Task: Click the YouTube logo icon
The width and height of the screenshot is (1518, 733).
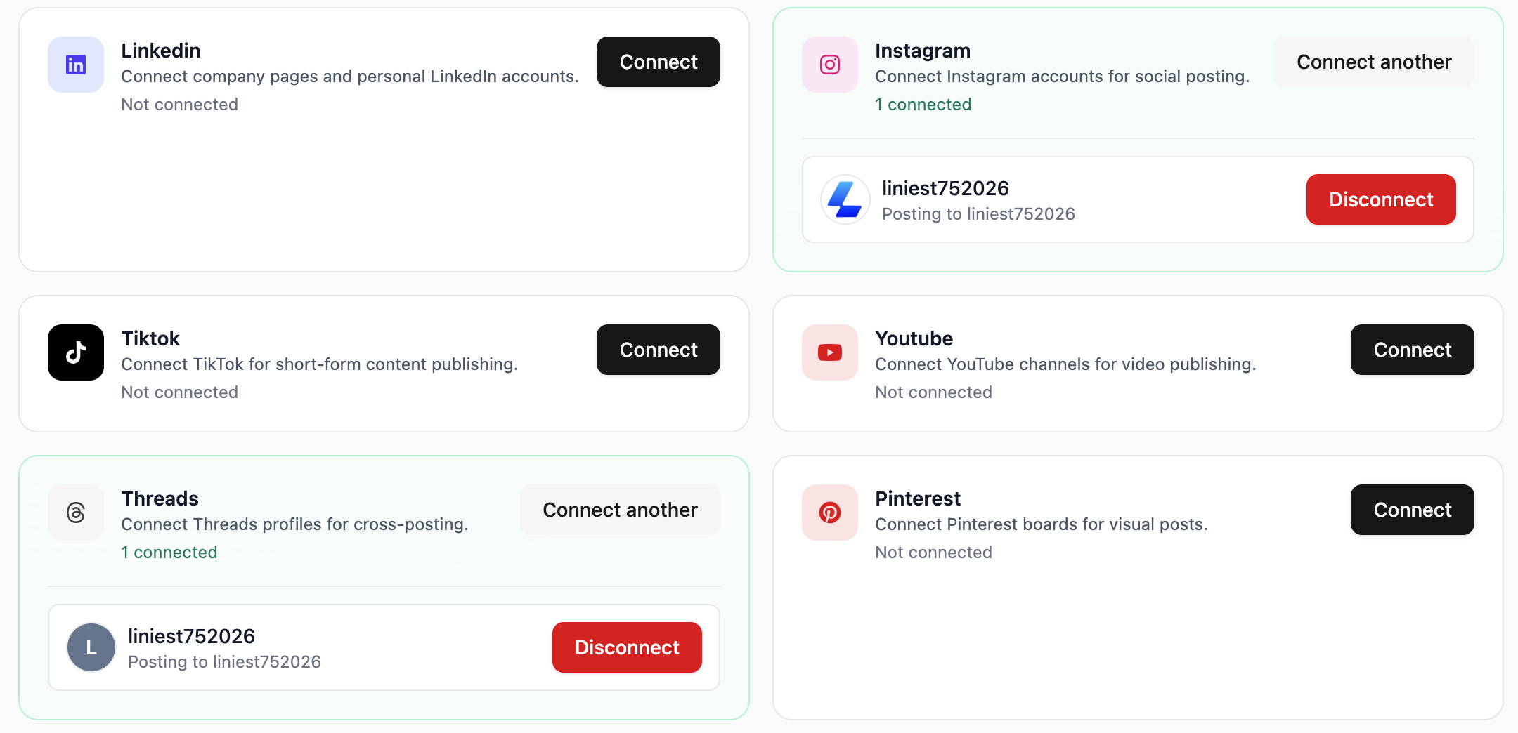Action: coord(829,352)
